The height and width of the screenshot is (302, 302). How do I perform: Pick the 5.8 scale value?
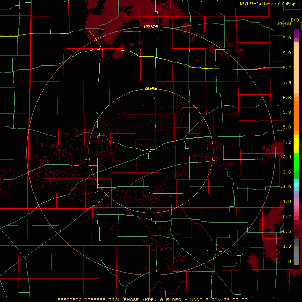click(287, 112)
